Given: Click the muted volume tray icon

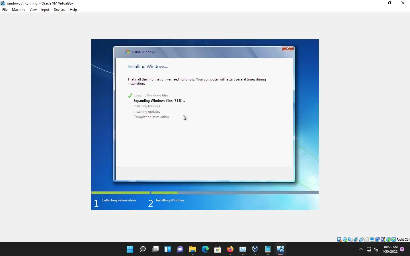Looking at the screenshot, I should [x=376, y=249].
